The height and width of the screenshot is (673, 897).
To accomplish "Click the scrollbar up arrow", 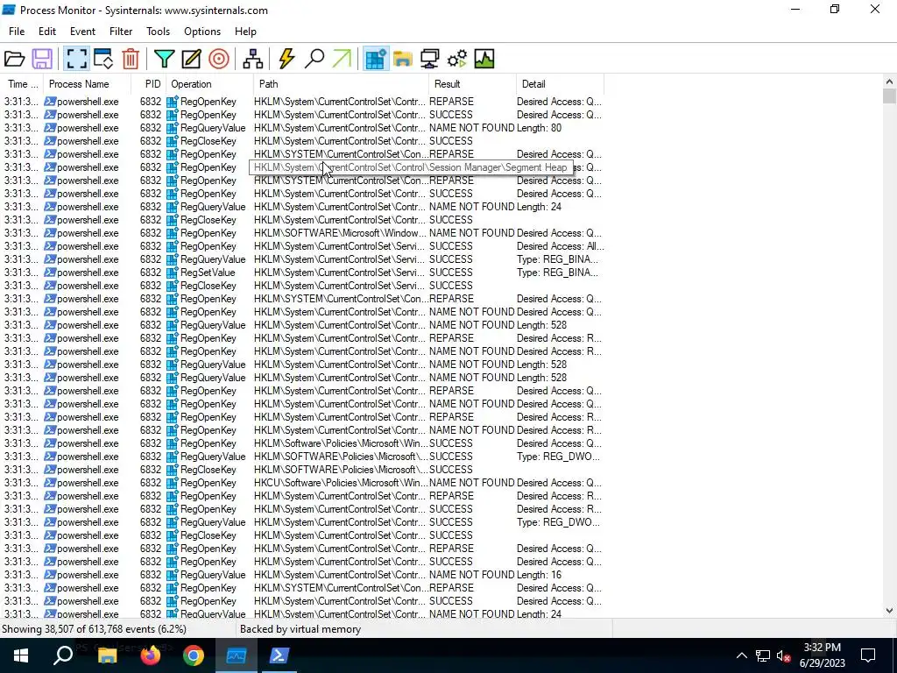I will (x=889, y=81).
